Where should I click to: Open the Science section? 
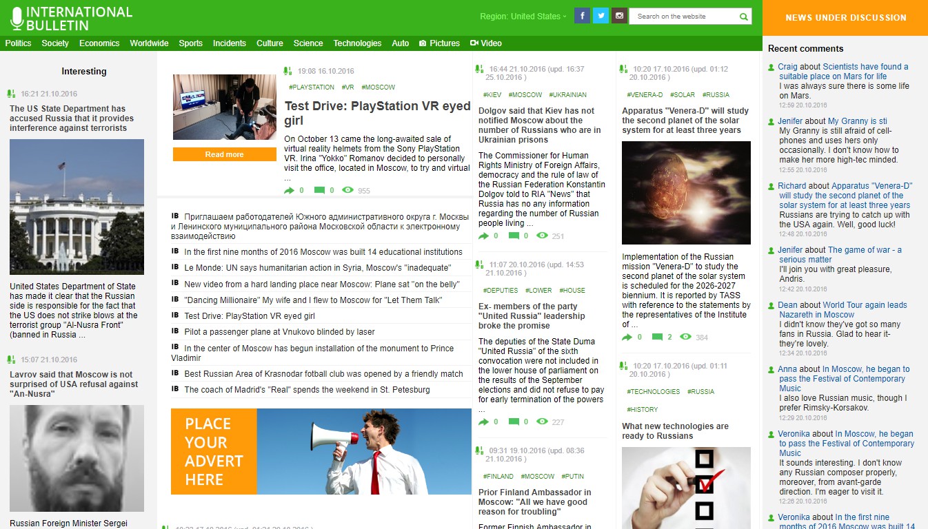(x=308, y=43)
